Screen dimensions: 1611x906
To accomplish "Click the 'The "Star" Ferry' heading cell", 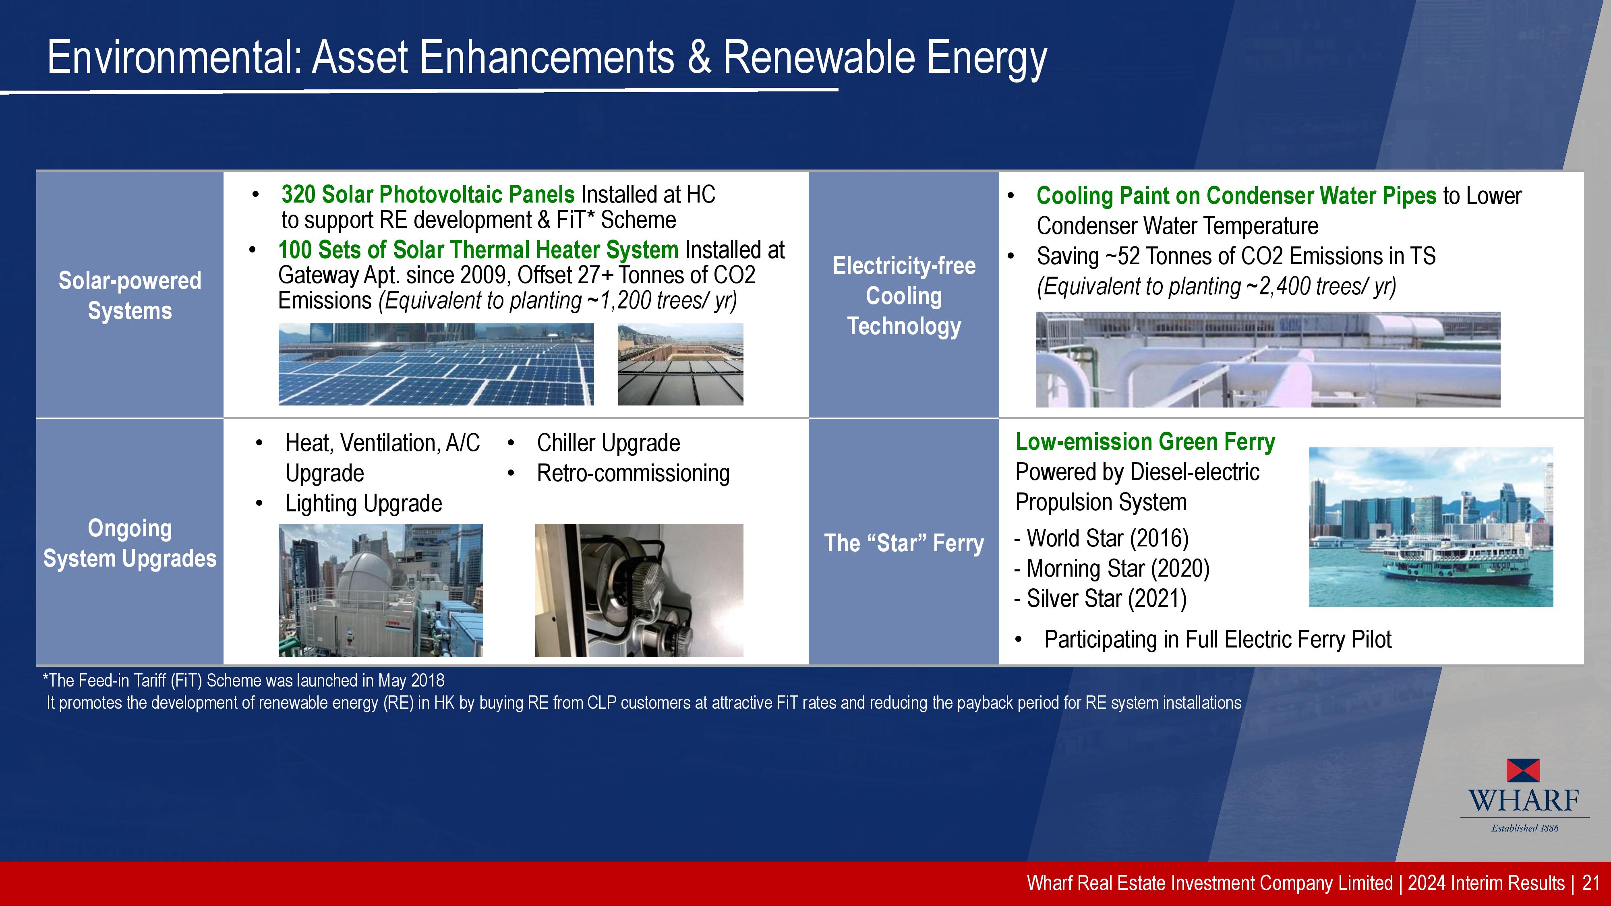I will point(904,542).
